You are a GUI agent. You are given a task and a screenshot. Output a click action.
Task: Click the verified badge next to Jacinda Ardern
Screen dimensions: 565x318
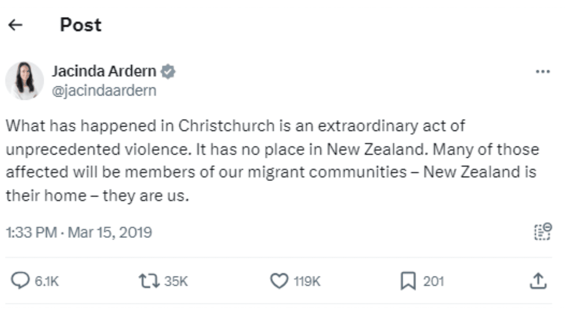tap(169, 71)
